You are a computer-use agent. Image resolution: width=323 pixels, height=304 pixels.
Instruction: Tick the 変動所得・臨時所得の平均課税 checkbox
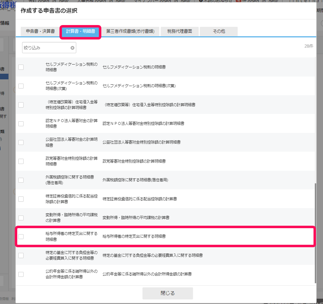pyautogui.click(x=21, y=218)
